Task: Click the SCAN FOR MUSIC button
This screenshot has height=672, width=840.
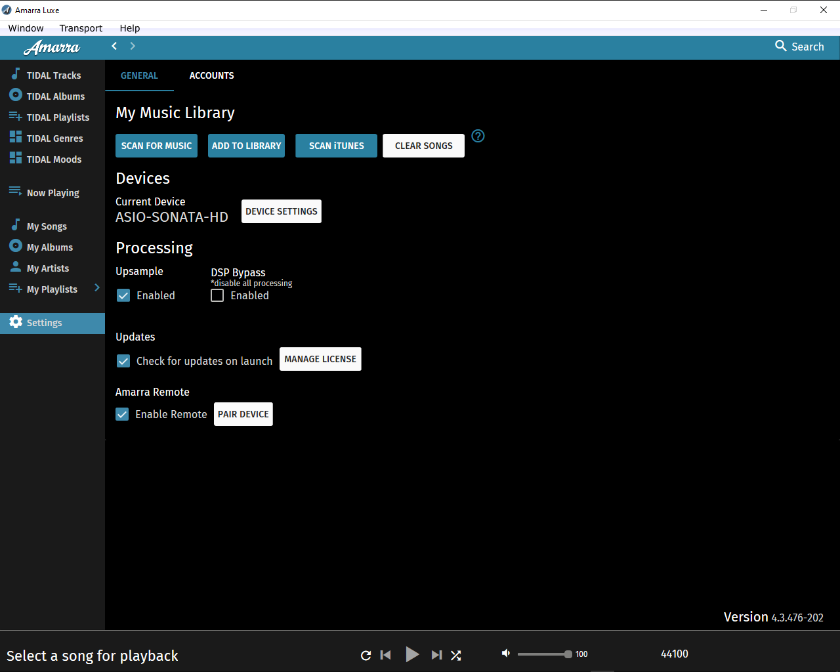Action: tap(156, 146)
